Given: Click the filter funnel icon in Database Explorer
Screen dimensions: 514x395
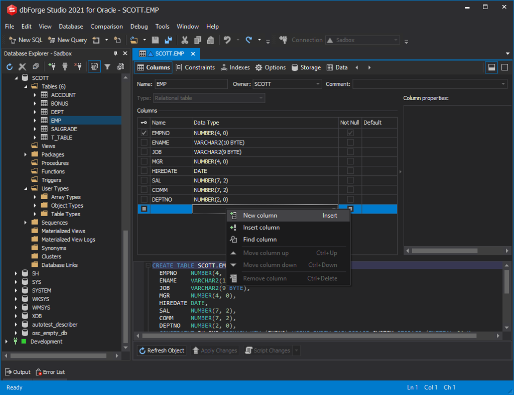Looking at the screenshot, I should click(x=107, y=66).
